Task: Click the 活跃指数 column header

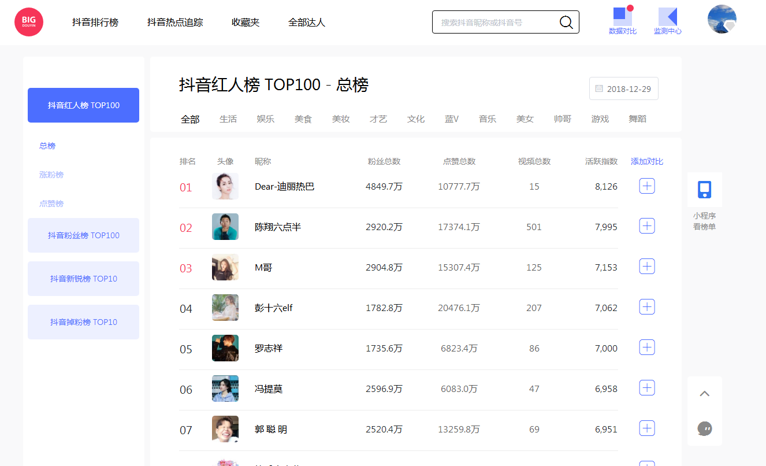Action: point(601,161)
